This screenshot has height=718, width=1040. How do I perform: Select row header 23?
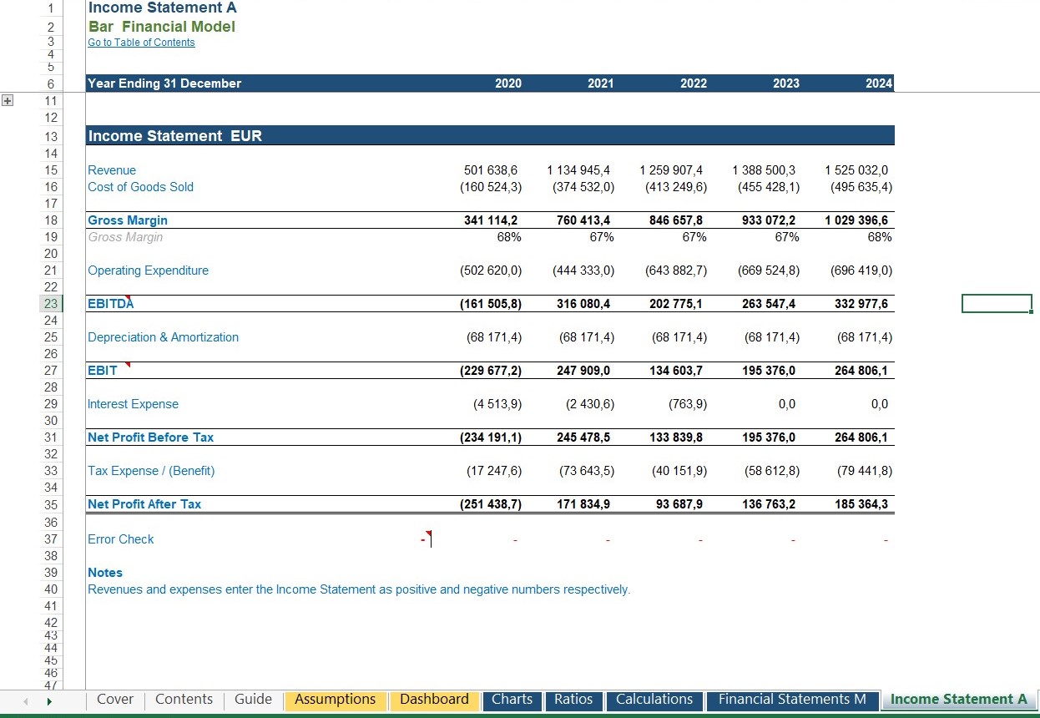50,304
